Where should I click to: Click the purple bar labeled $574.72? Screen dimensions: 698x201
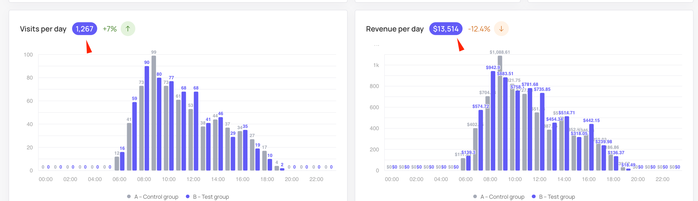481,140
